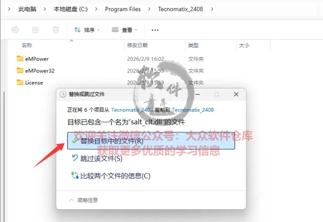This screenshot has width=323, height=222.
Task: Choose 跳过该文件(S) option
Action: point(101,158)
